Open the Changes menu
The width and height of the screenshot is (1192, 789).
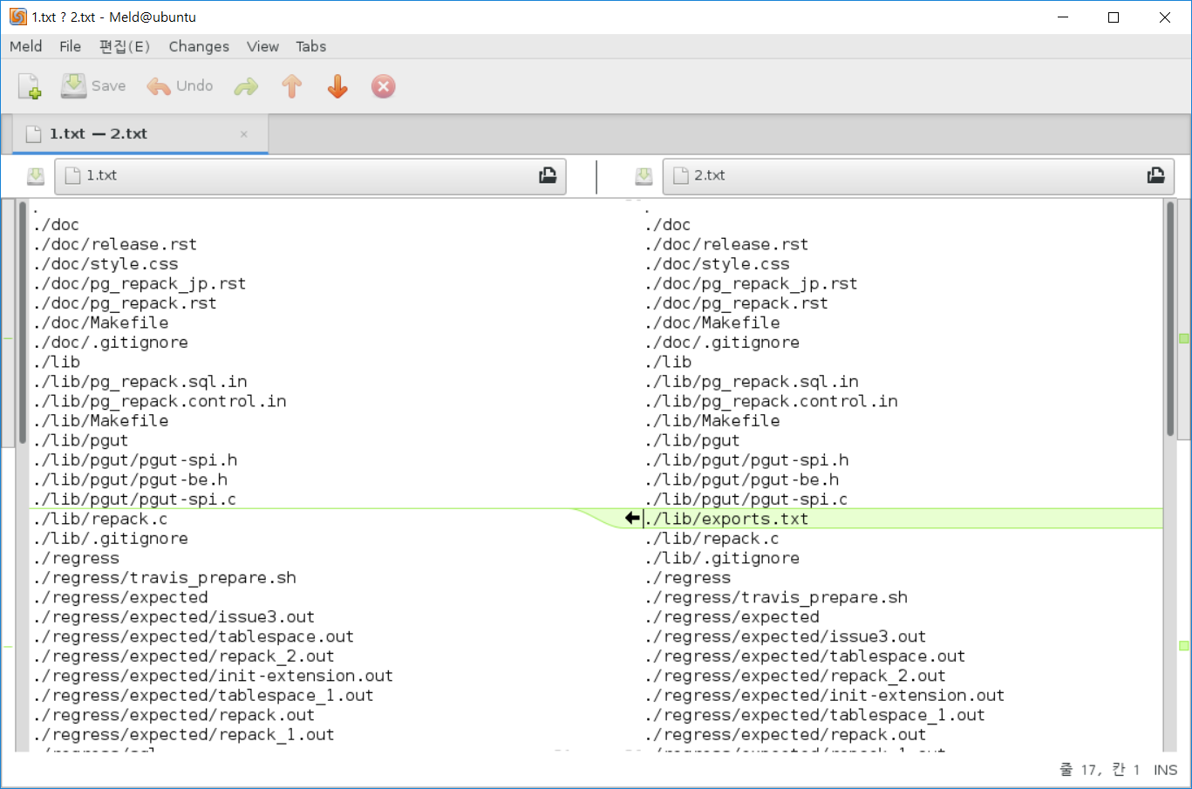coord(198,46)
